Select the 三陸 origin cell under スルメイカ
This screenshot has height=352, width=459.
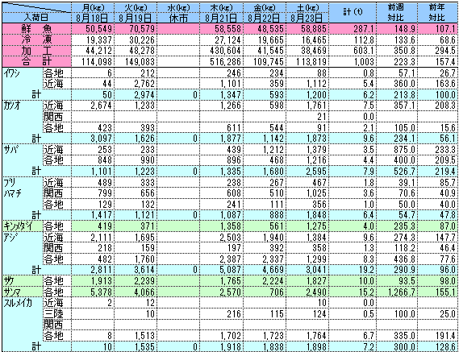[x=53, y=313]
